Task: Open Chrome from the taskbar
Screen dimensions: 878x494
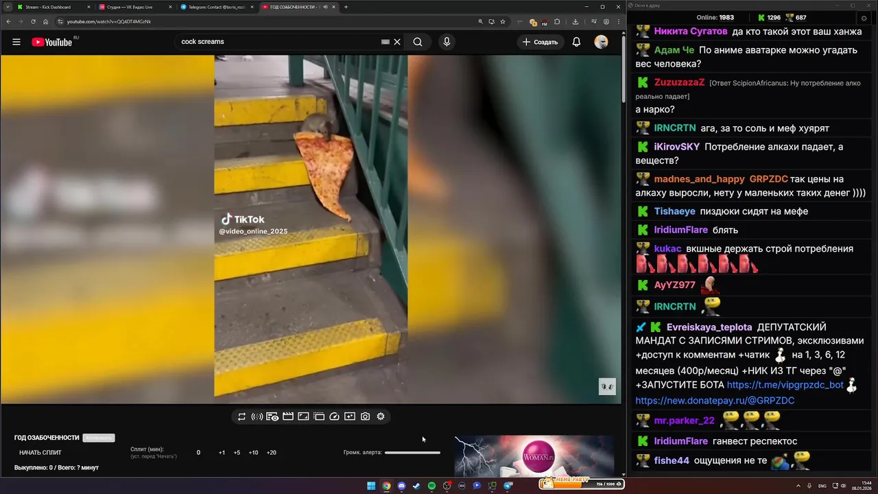Action: (386, 486)
